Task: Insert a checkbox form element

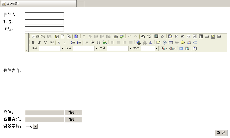Action: click(177, 37)
